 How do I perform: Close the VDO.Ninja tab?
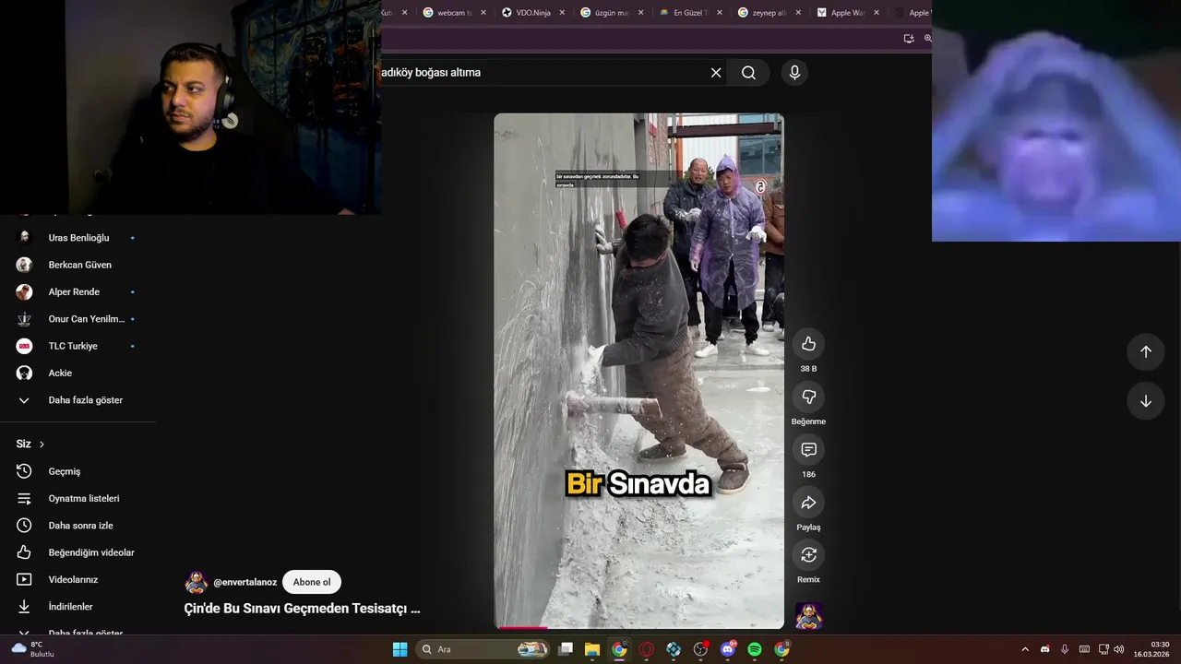pos(561,13)
